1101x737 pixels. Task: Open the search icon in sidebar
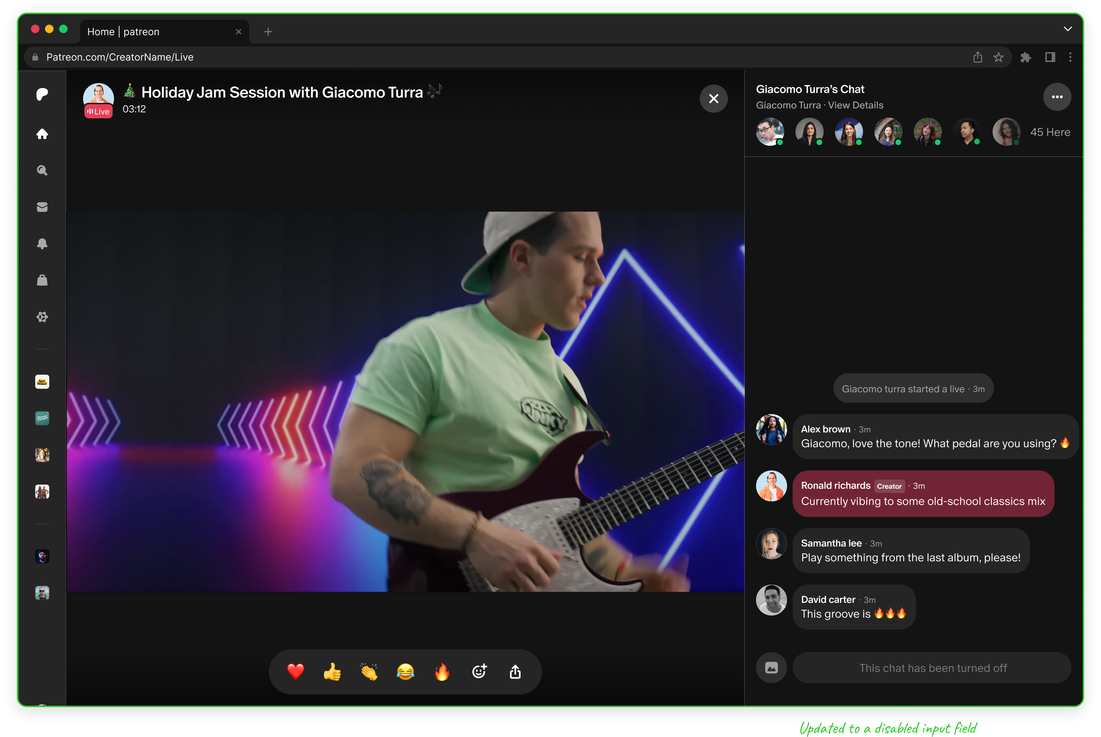coord(42,170)
